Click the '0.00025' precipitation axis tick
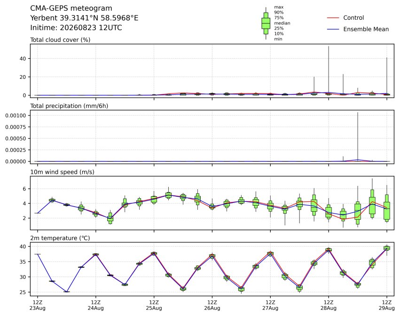The image size is (400, 316). (x=16, y=150)
